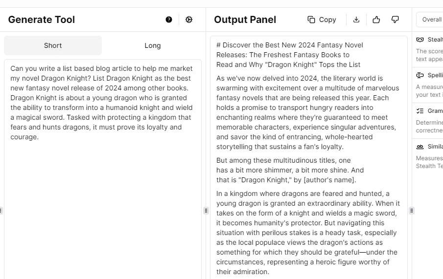Screen dimensions: 443x279
Task: Click the right panel resize handle
Action: click(x=412, y=211)
